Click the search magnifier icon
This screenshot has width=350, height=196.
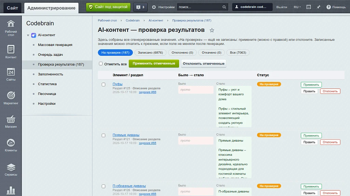224,7
